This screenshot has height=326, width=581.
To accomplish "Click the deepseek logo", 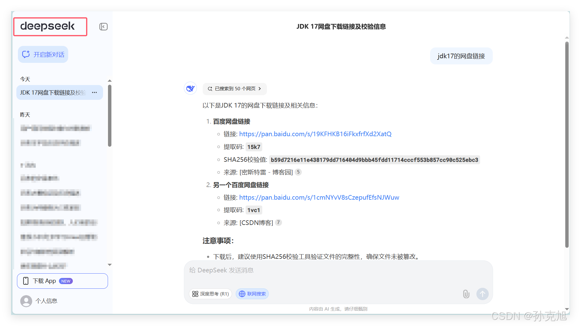I will 48,26.
